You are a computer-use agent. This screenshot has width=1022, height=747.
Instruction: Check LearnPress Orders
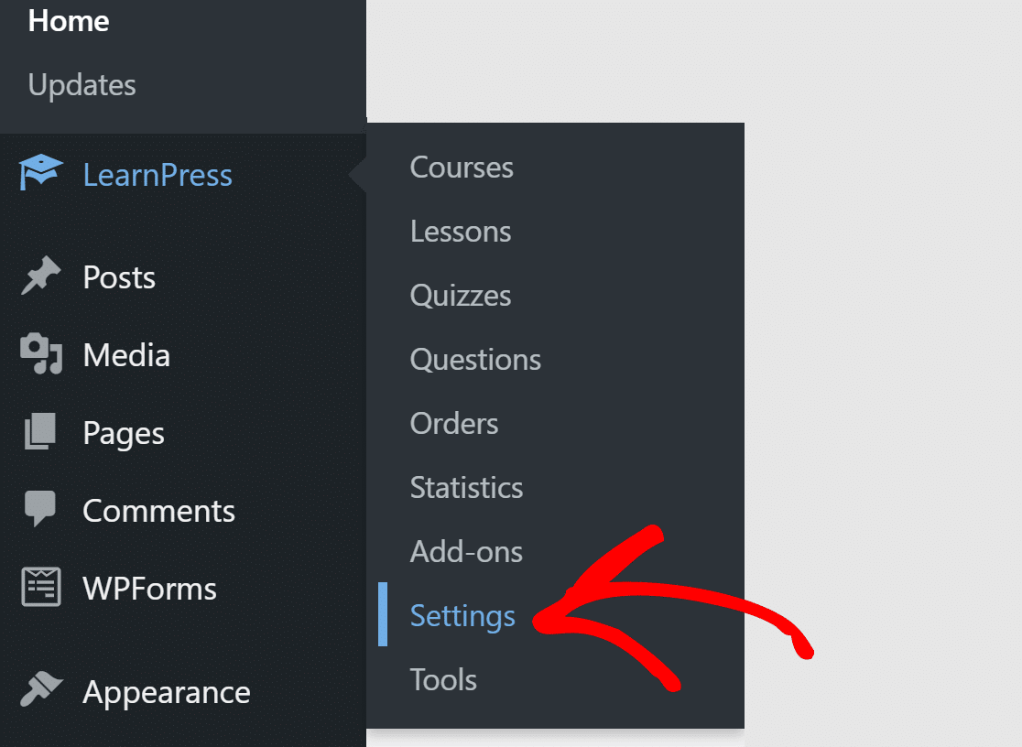(454, 423)
